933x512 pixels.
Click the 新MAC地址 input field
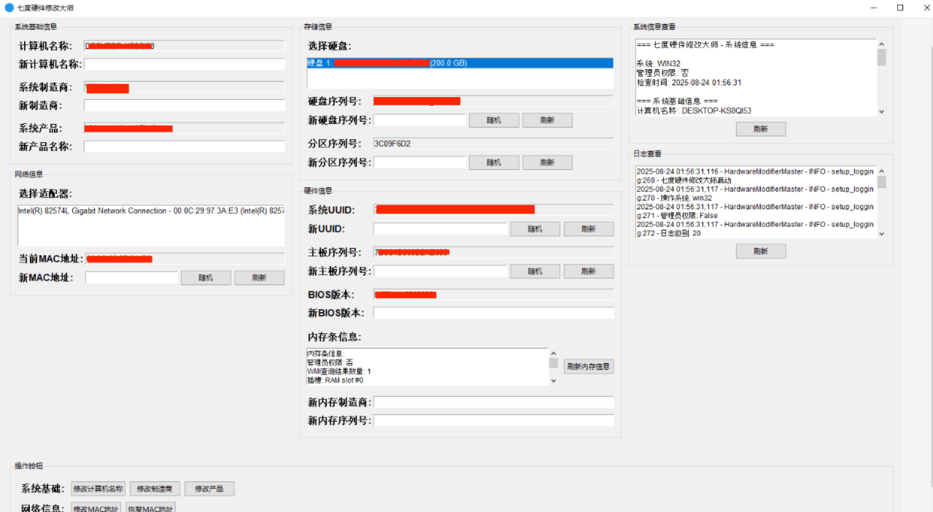click(132, 277)
